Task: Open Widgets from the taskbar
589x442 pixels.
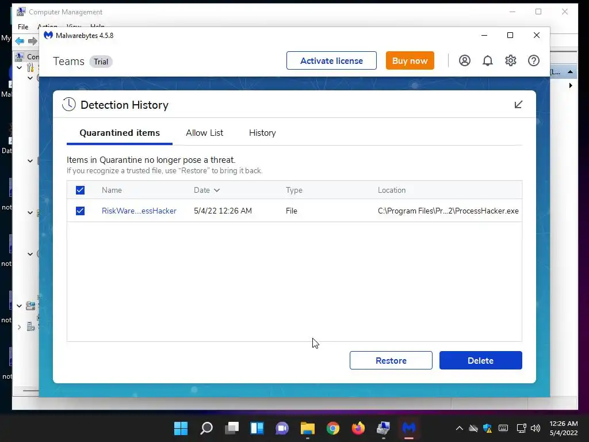Action: coord(257,428)
